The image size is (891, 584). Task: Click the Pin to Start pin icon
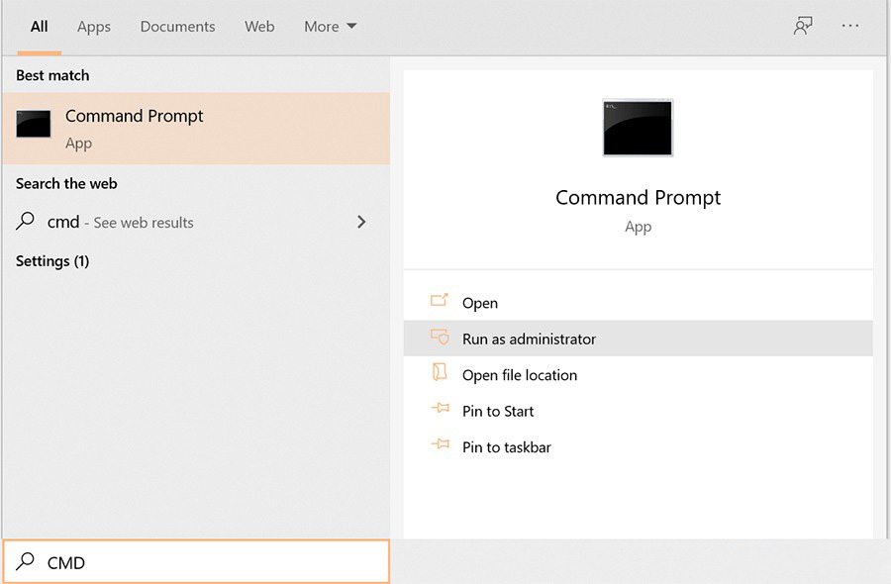point(440,408)
